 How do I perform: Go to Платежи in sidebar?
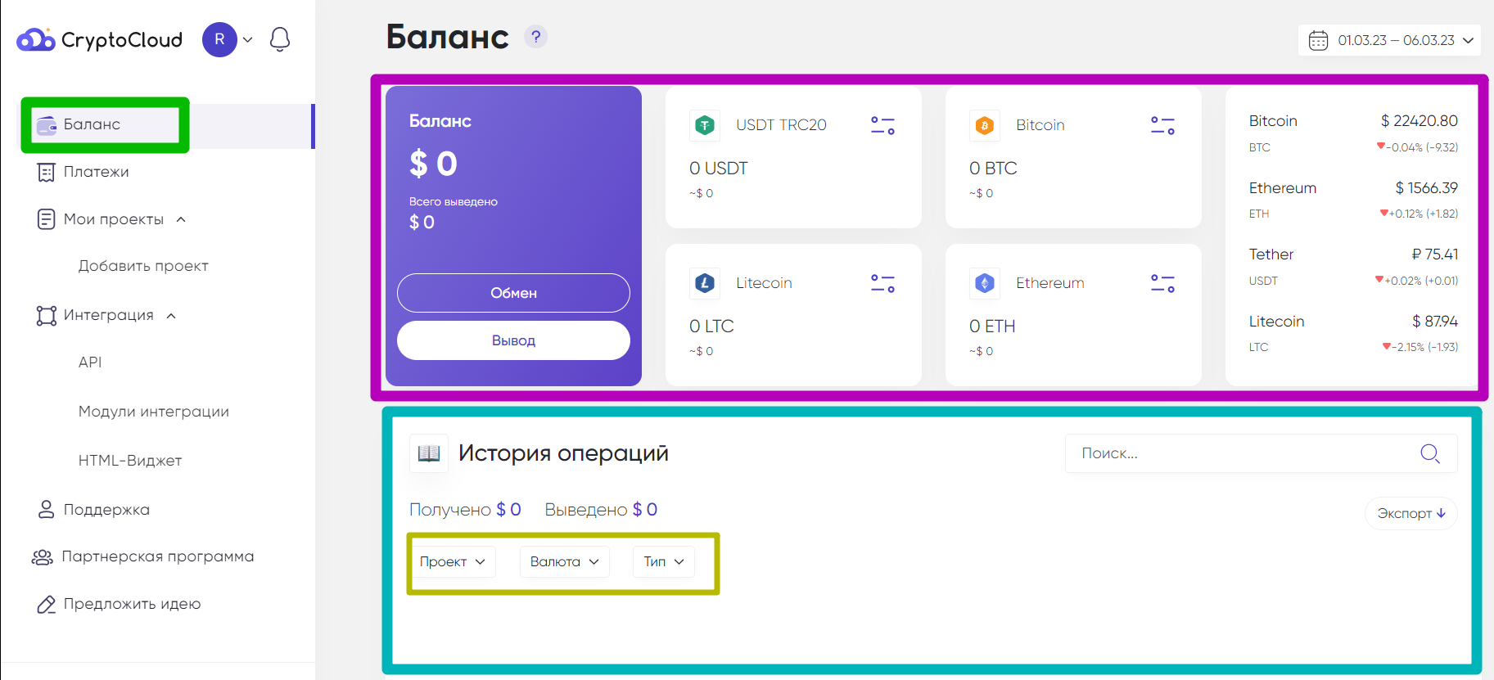(96, 172)
